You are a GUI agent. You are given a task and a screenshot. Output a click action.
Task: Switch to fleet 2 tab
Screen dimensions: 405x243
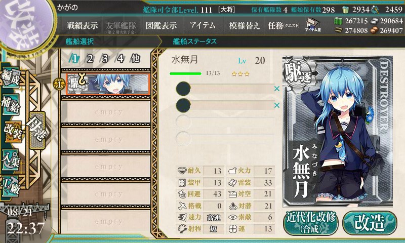click(x=90, y=59)
